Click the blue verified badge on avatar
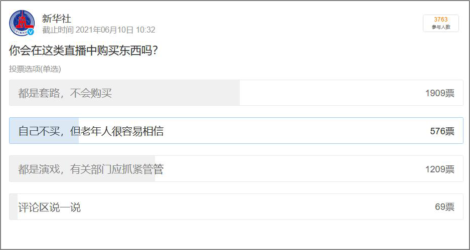The image size is (470, 250). 31,32
